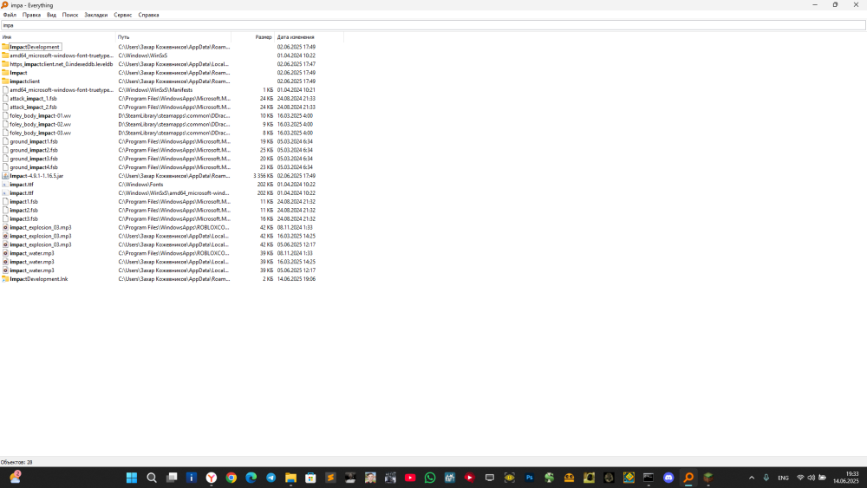Screen dimensions: 867x488
Task: Click the folder icon beside impactclient
Action: (5, 81)
